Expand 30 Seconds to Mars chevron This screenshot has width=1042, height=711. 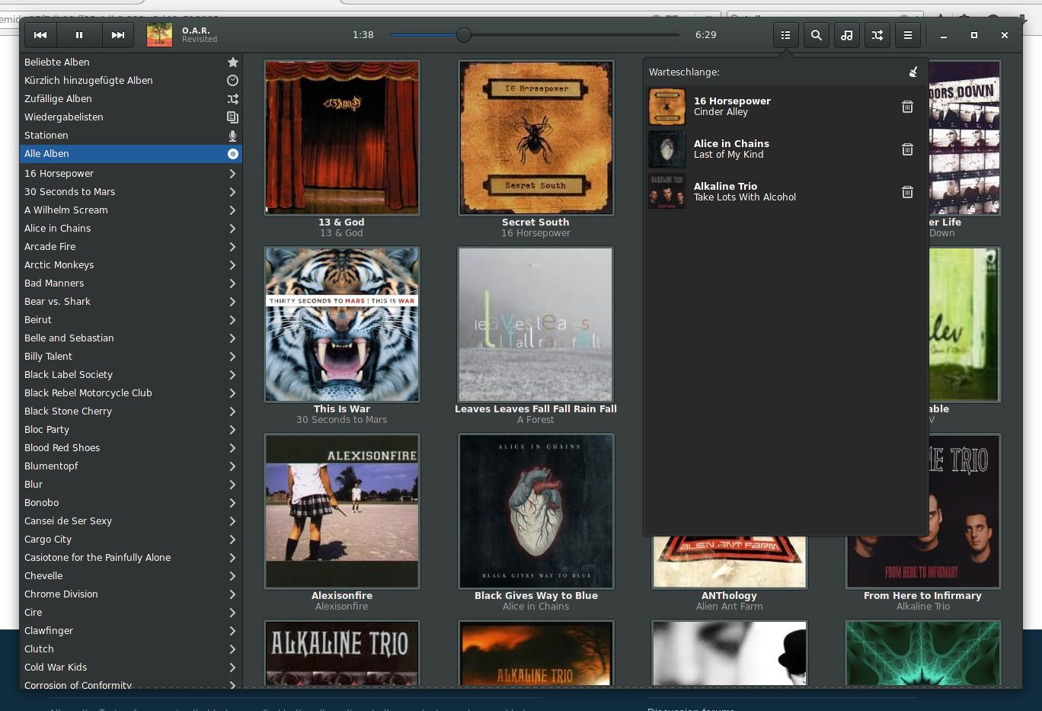[232, 192]
